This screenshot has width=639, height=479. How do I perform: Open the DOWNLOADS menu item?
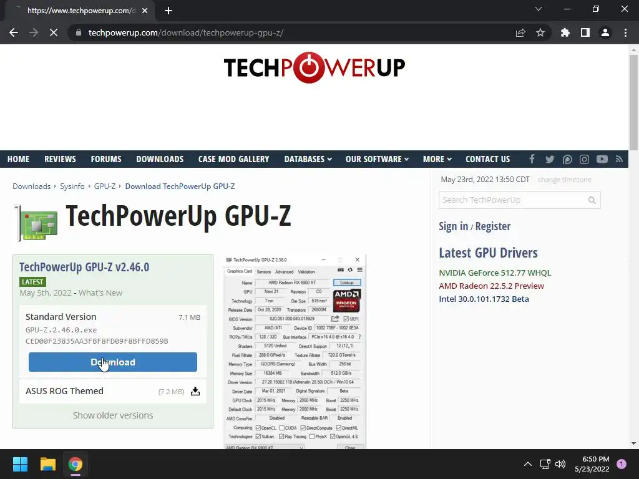pyautogui.click(x=160, y=159)
